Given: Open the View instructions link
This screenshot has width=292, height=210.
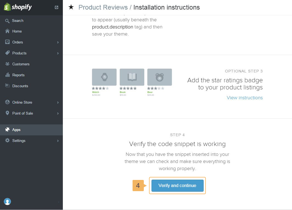Looking at the screenshot, I should [245, 98].
